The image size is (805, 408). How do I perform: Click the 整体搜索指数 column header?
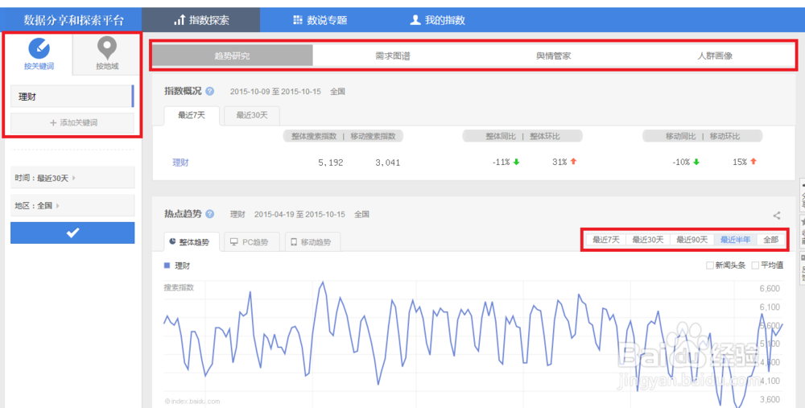pos(314,137)
